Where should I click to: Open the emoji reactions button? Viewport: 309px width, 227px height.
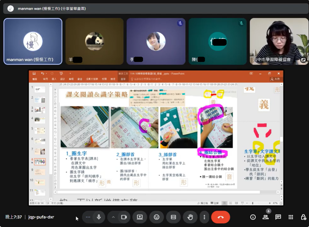[157, 217]
